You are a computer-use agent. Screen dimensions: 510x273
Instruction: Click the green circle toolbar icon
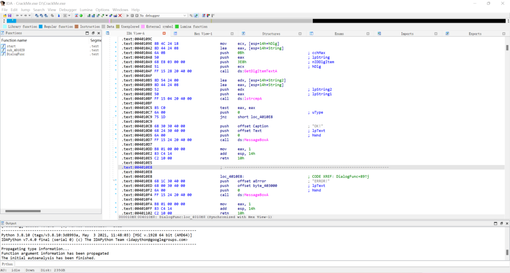[x=81, y=15]
